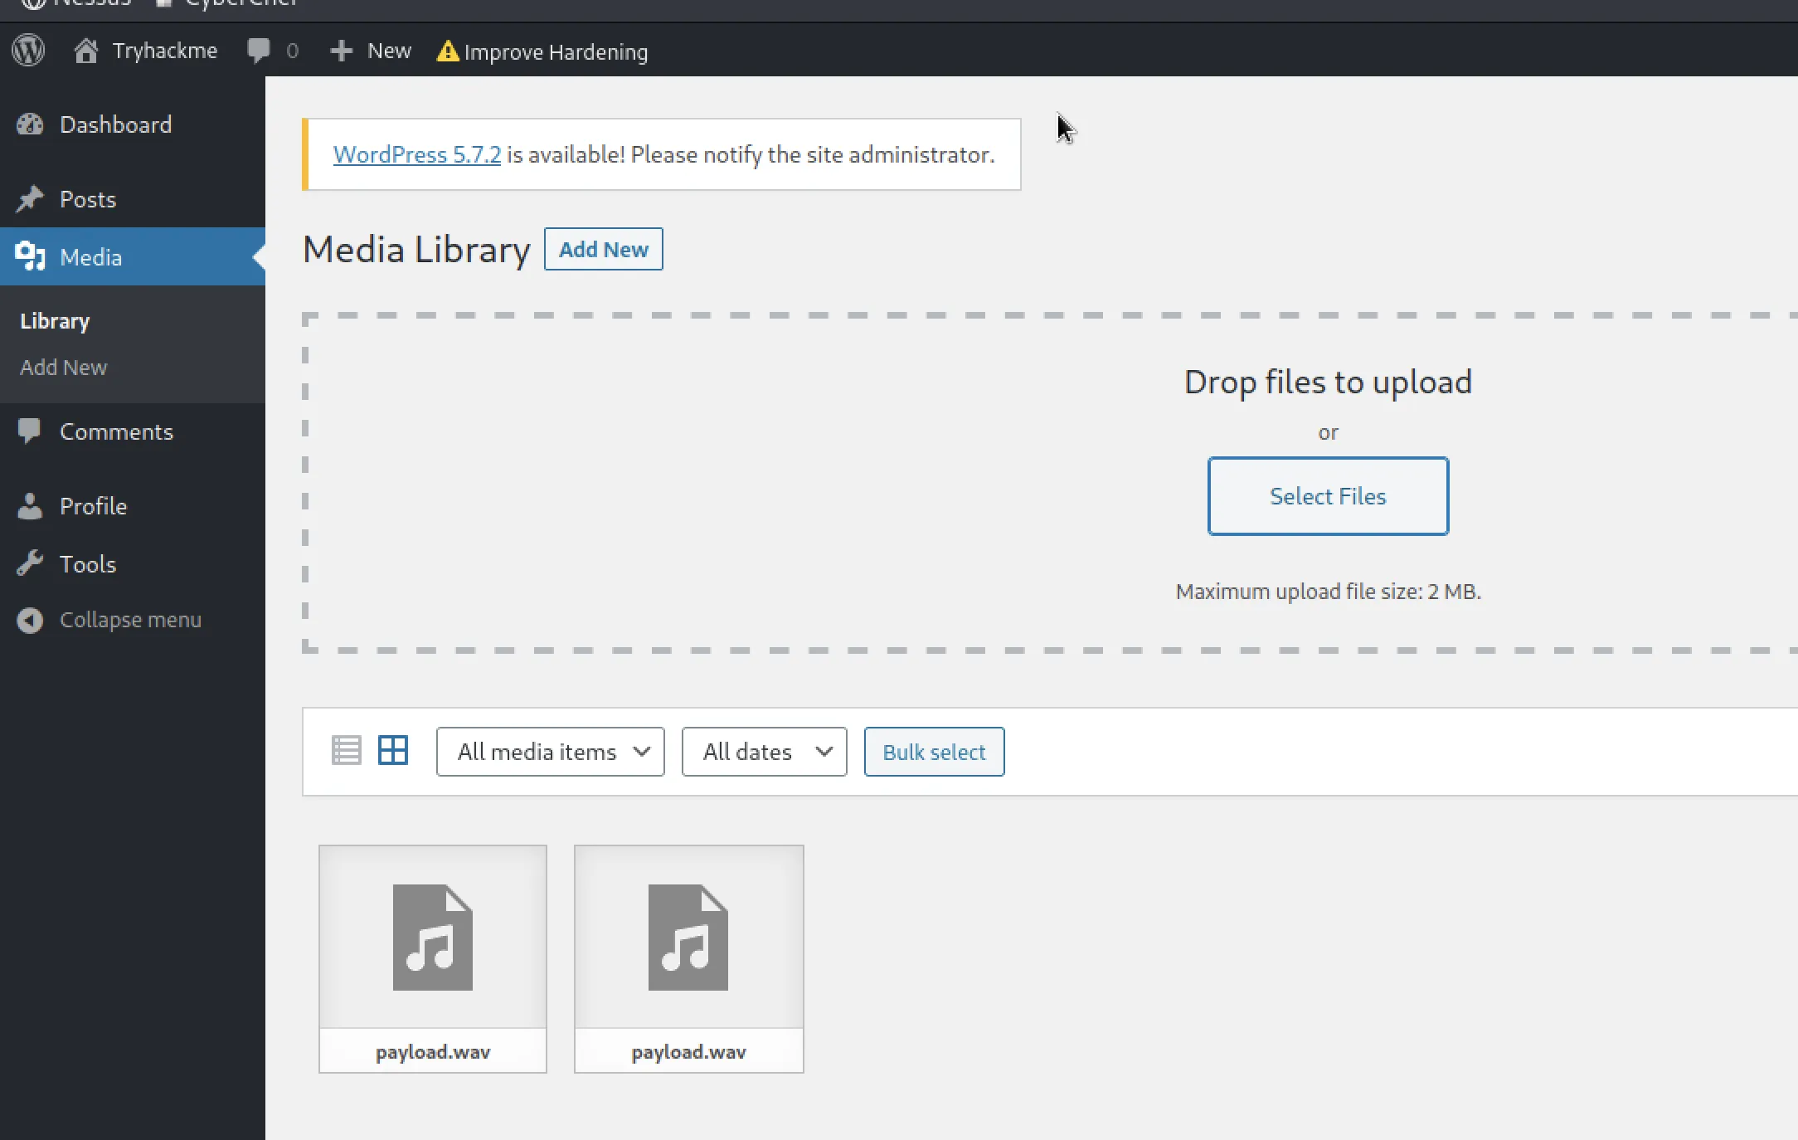This screenshot has width=1798, height=1140.
Task: Click the Tryhackme home icon
Action: (86, 51)
